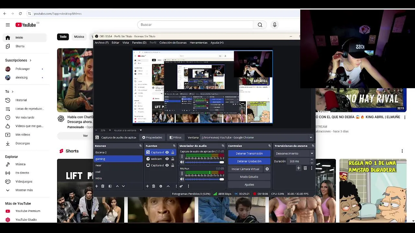Open the Herramientas menu in OBS
The width and height of the screenshot is (415, 233).
[x=198, y=43]
